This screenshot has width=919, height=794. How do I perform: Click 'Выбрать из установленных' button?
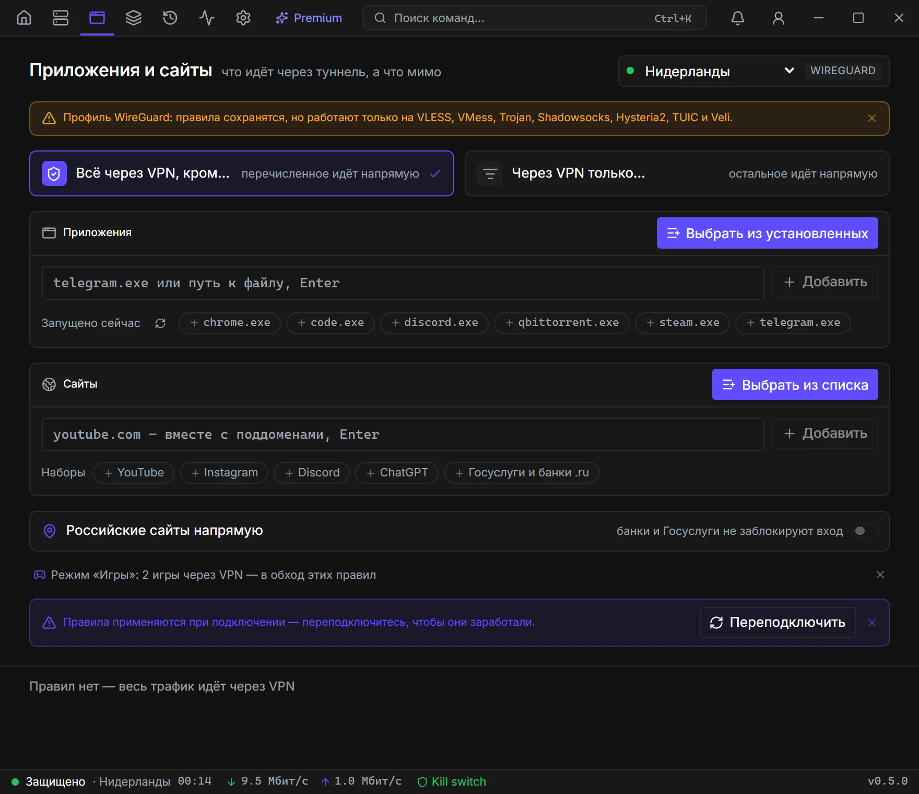click(768, 233)
